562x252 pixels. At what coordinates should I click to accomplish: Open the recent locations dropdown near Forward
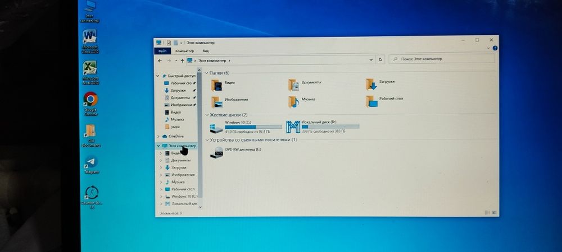click(176, 61)
